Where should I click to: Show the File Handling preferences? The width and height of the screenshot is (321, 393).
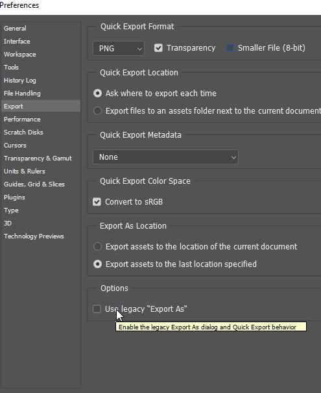click(22, 94)
